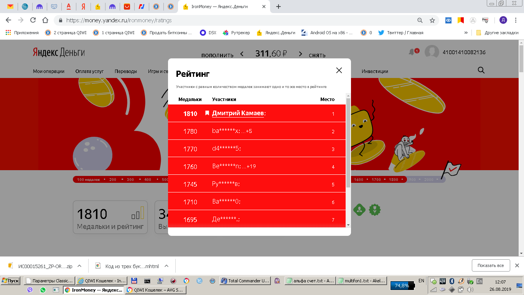Screen dimensions: 524x295
Task: Expand options for the mhtml download
Action: click(x=166, y=266)
